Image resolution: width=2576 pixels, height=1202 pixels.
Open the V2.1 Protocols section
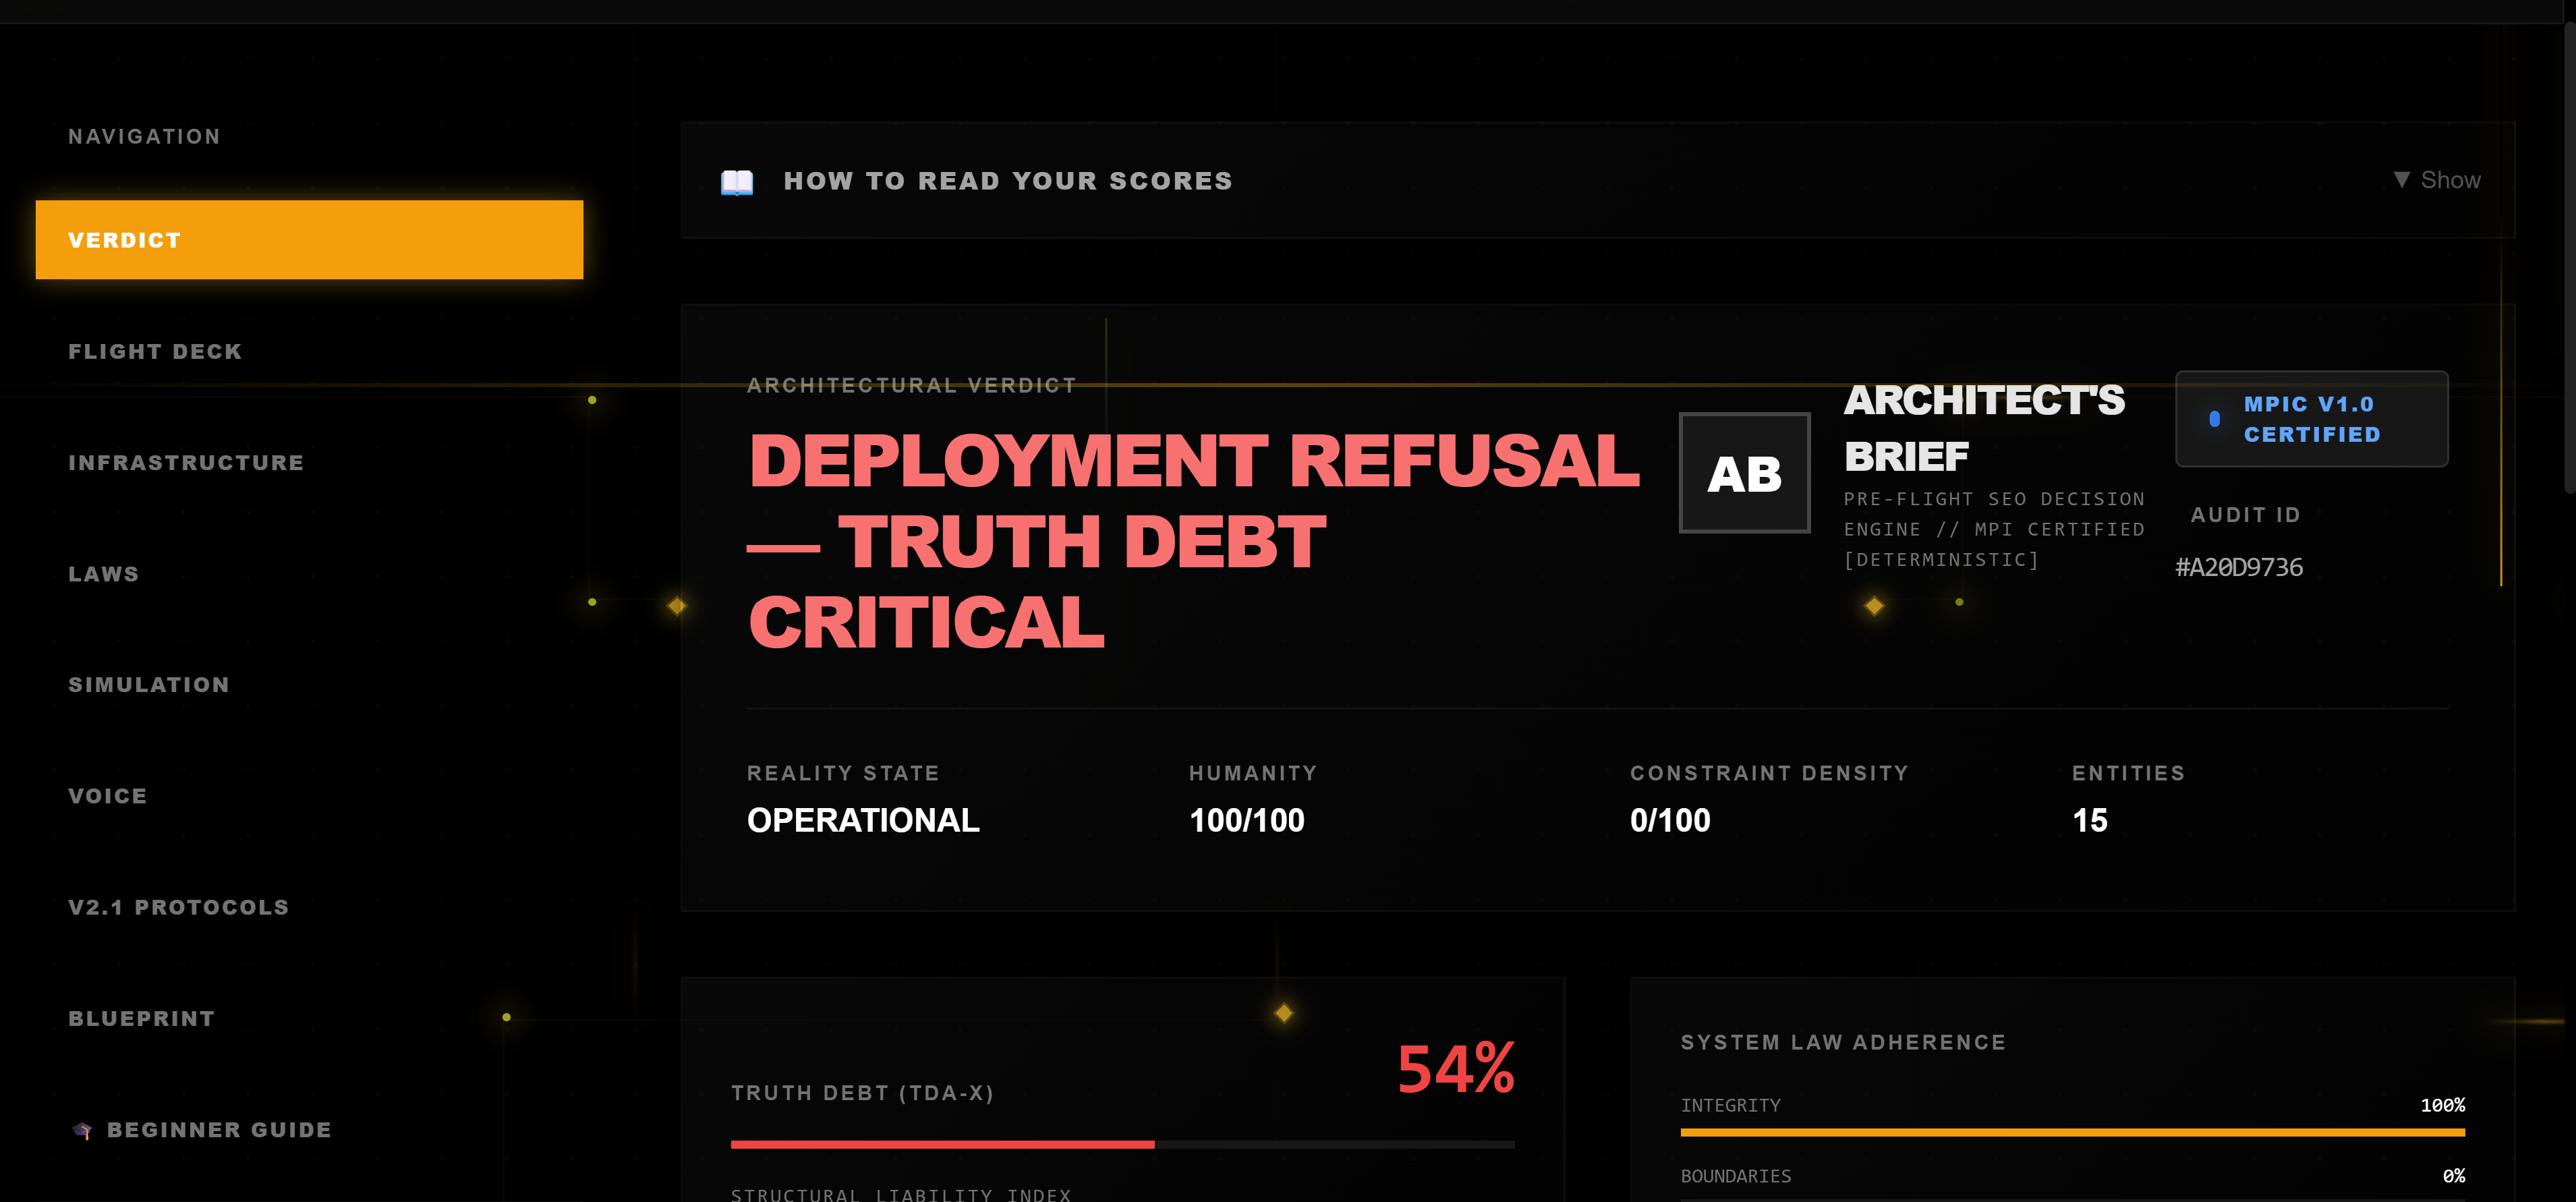click(x=179, y=906)
